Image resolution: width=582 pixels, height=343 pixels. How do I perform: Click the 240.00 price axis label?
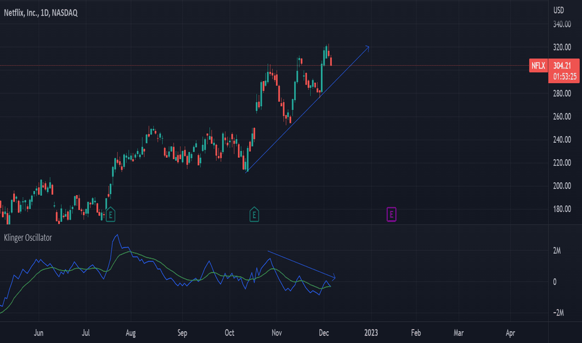point(562,140)
